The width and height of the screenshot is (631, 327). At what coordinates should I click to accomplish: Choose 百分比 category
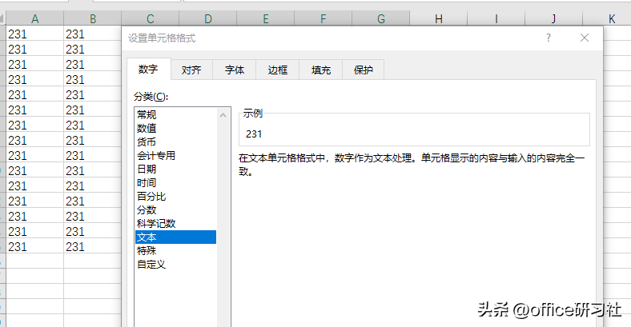175,197
